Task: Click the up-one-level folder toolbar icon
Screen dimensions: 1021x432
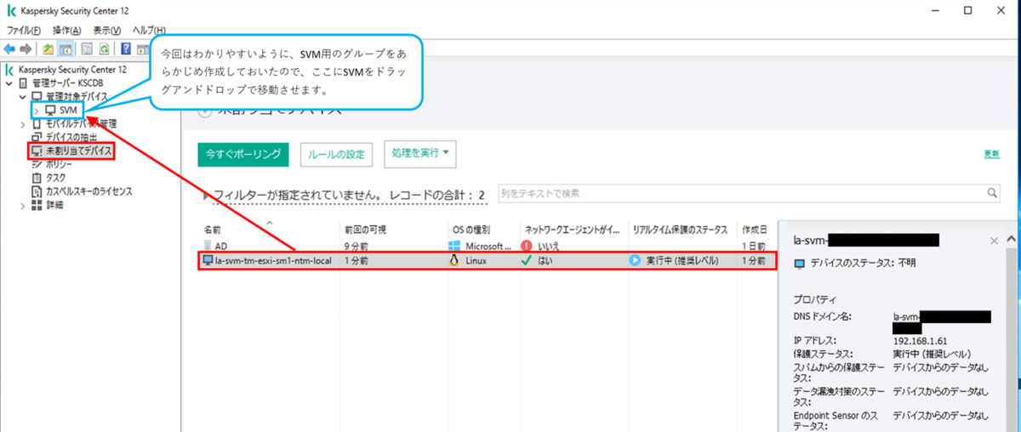Action: (x=48, y=48)
